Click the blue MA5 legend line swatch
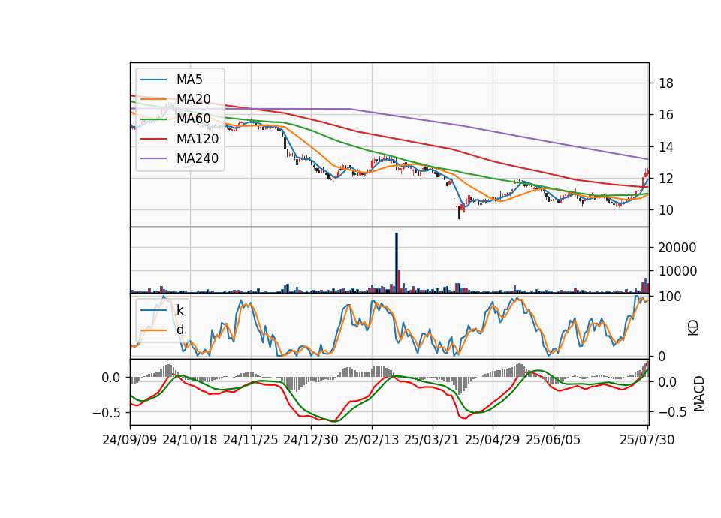The image size is (721, 518). pos(153,80)
